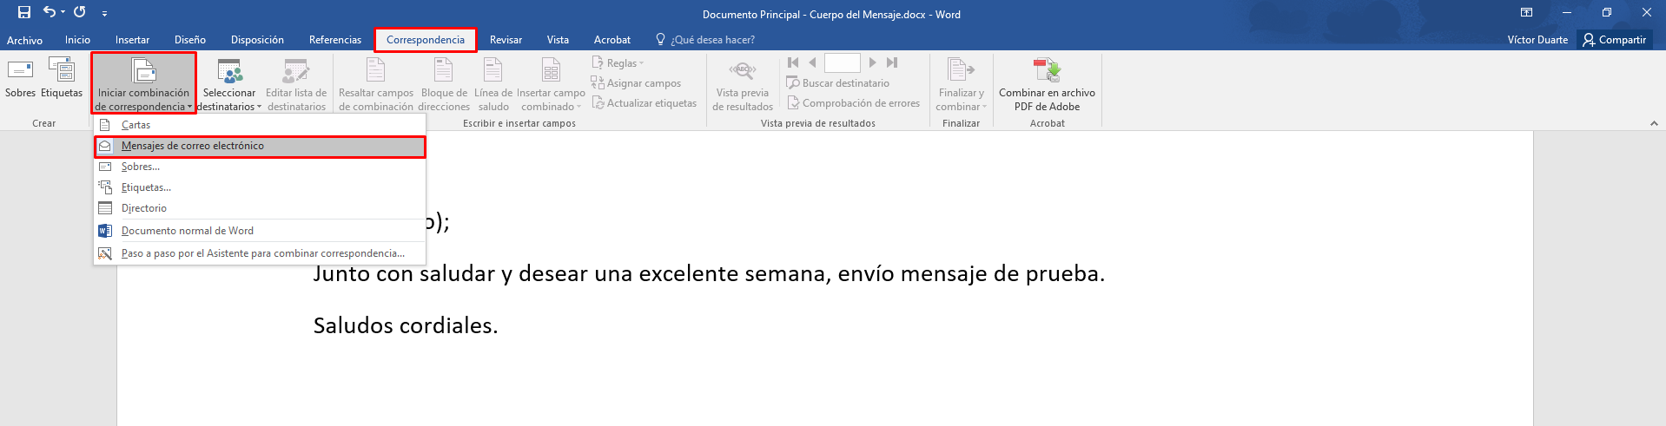The width and height of the screenshot is (1666, 426).
Task: Click the Undo arrow icon
Action: 50,12
